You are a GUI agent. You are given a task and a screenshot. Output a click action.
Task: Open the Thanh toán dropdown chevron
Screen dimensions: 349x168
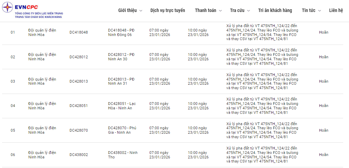click(x=220, y=11)
